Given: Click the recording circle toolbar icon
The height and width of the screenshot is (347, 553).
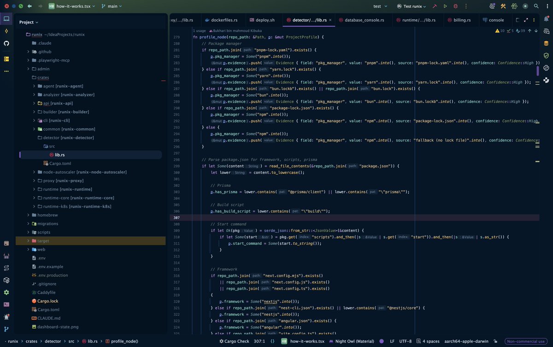Looking at the screenshot, I should coord(525,6).
